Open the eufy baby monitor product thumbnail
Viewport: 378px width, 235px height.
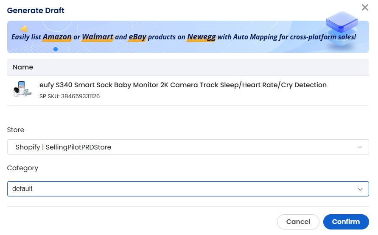[22, 89]
